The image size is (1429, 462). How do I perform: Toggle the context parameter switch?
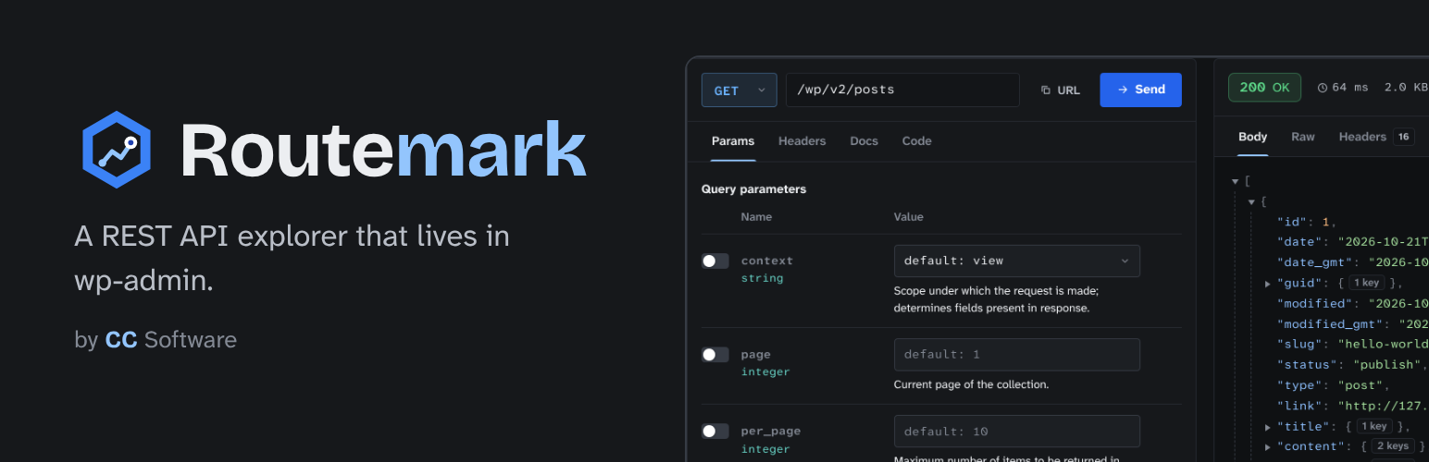point(714,261)
